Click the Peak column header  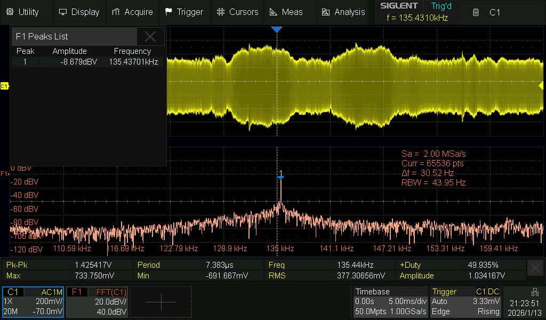pyautogui.click(x=26, y=51)
